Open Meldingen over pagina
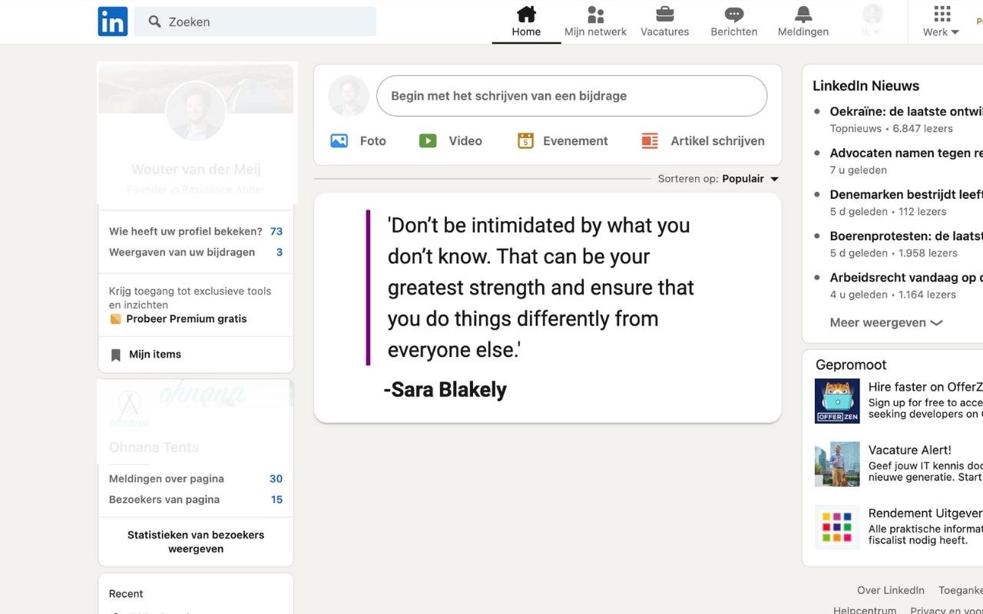This screenshot has height=614, width=983. [196, 478]
